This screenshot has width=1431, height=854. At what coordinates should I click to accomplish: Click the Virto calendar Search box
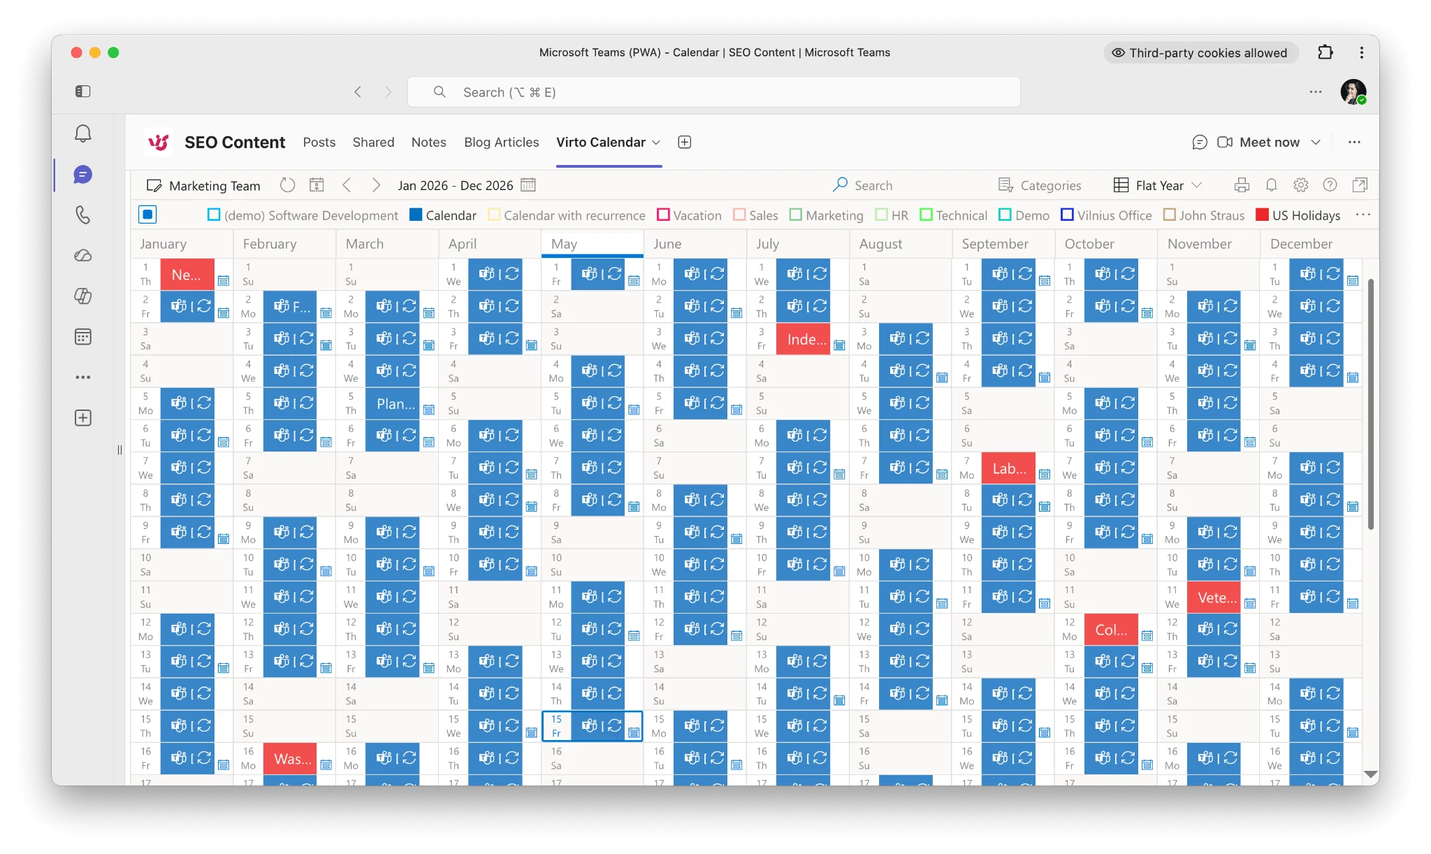pyautogui.click(x=863, y=185)
